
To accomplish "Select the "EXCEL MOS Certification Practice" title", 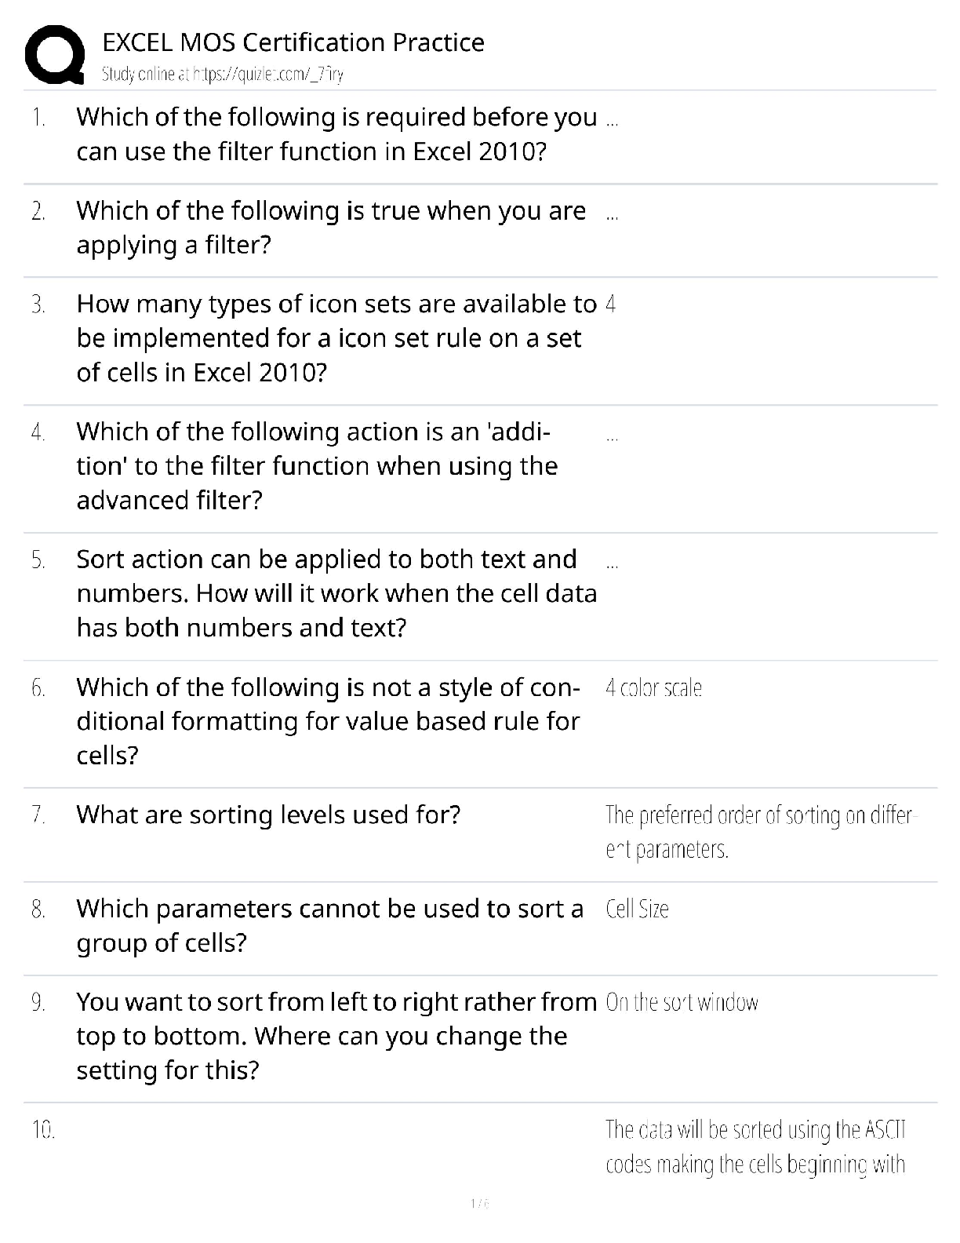I will tap(293, 42).
